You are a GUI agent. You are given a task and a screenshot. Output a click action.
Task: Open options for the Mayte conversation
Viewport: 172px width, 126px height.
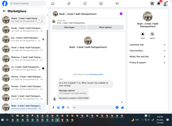39,20
